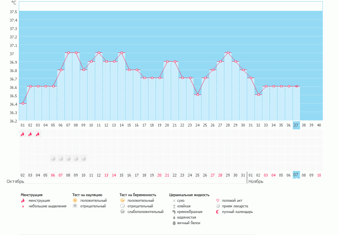
Task: Click the highlighted cycle day 37 label
Action: pos(296,125)
